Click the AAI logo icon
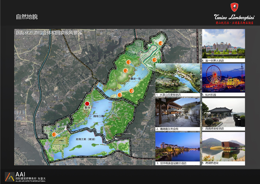 tap(10, 177)
